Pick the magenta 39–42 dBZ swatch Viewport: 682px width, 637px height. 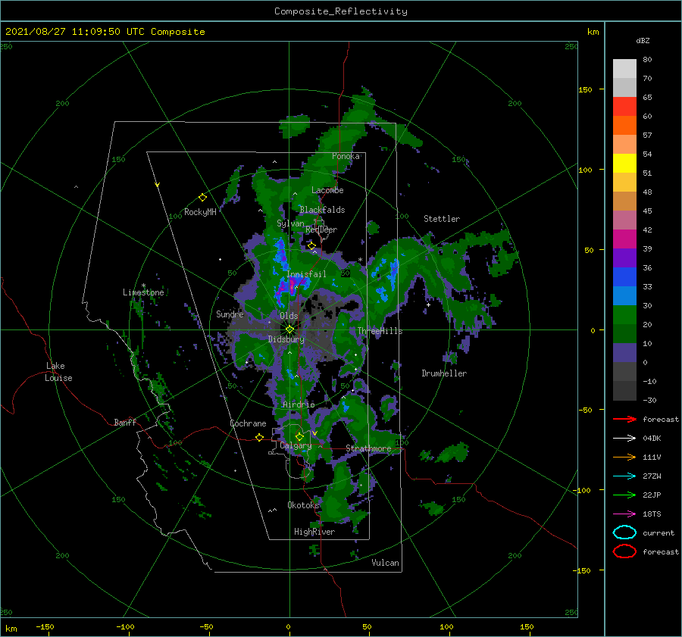coord(624,239)
